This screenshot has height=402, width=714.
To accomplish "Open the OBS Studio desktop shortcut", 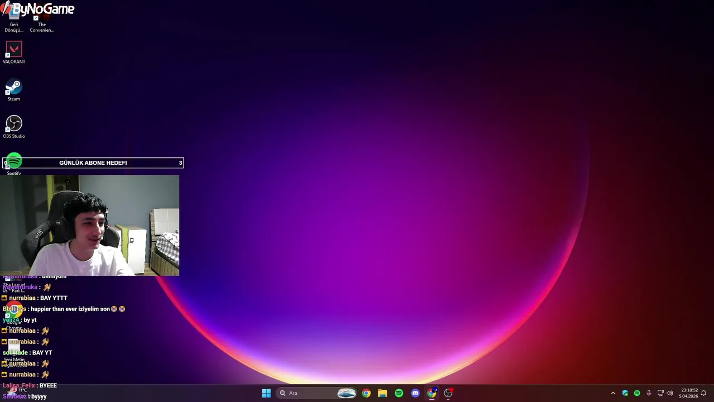I will pos(14,127).
